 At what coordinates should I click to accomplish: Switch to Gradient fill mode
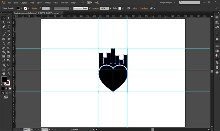(6, 89)
